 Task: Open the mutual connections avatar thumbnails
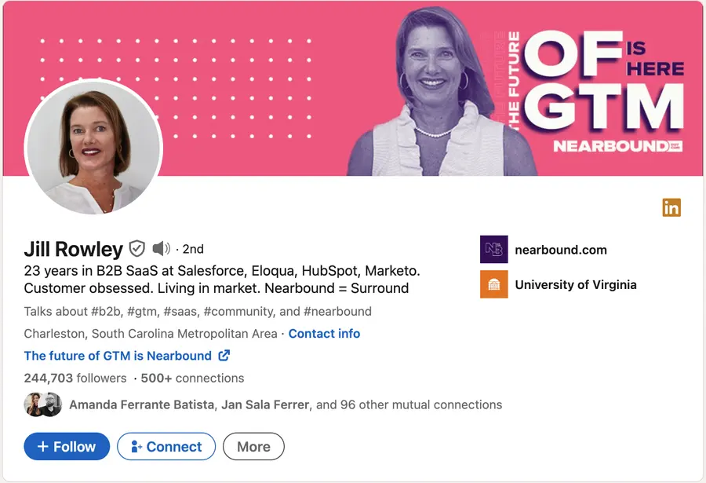(42, 404)
